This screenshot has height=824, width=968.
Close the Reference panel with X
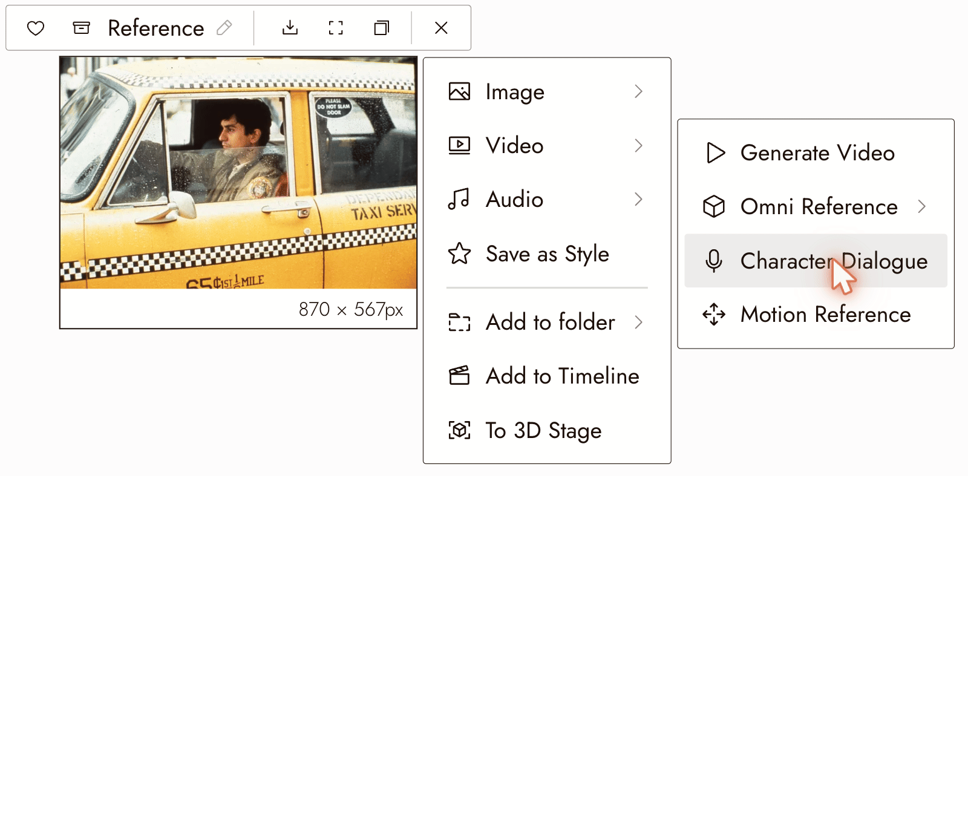[x=441, y=28]
